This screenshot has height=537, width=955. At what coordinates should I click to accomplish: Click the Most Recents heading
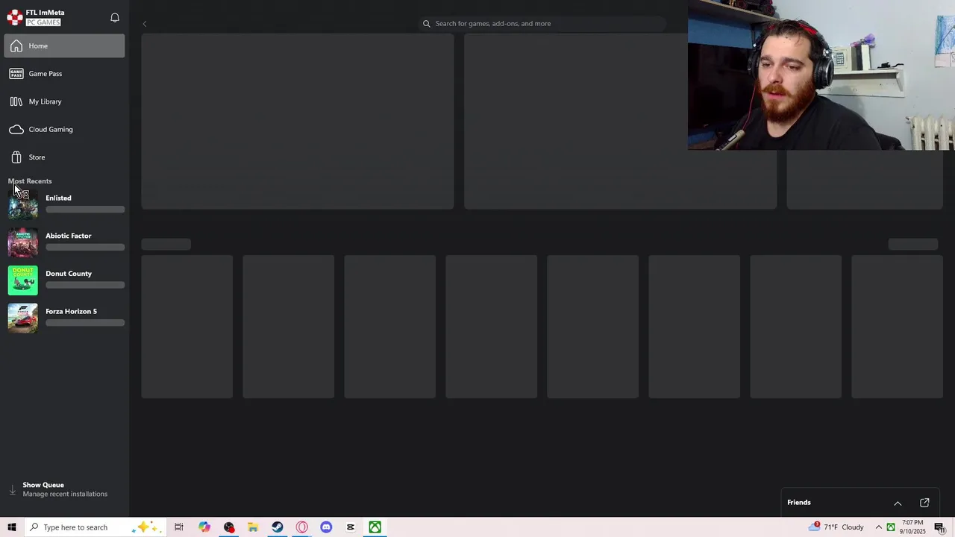[x=30, y=181]
